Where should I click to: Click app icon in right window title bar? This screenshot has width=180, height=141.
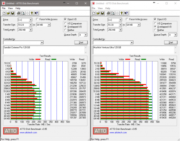pyautogui.click(x=93, y=3)
